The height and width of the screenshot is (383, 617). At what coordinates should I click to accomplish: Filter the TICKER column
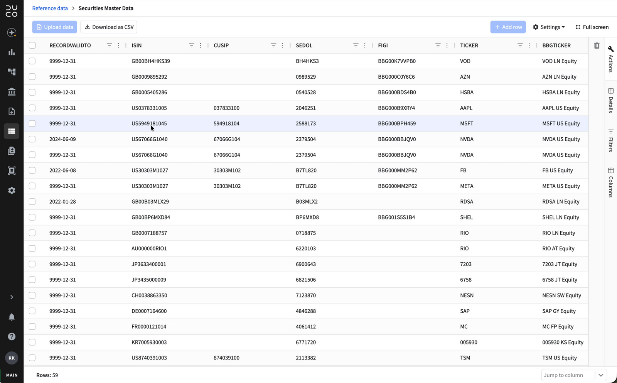coord(520,45)
